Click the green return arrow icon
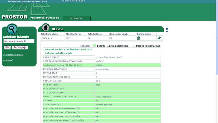The width and height of the screenshot is (218, 123). pyautogui.click(x=159, y=38)
